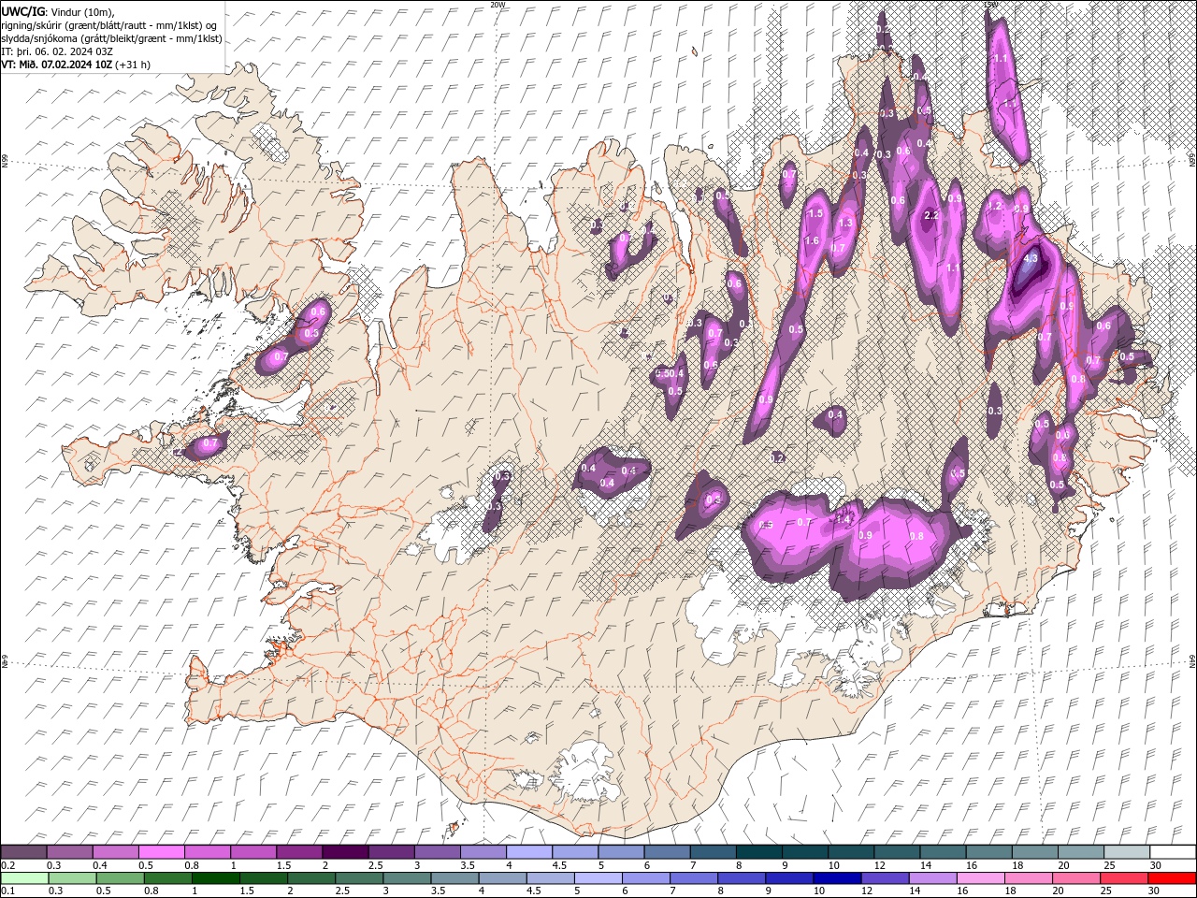
Task: Click the '0.2' label in the upper legend
Action: pos(8,865)
